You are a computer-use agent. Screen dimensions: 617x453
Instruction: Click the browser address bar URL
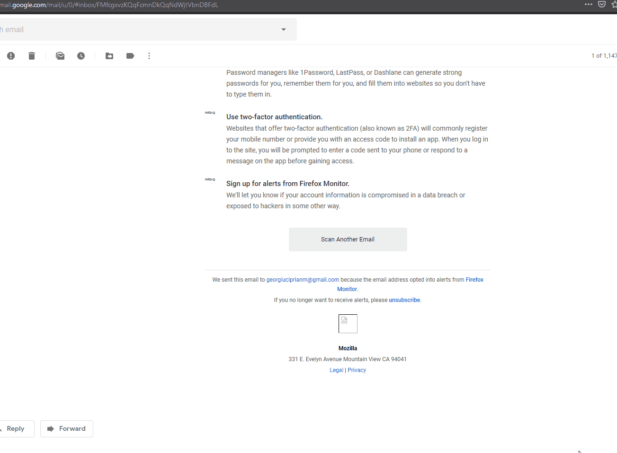point(109,5)
